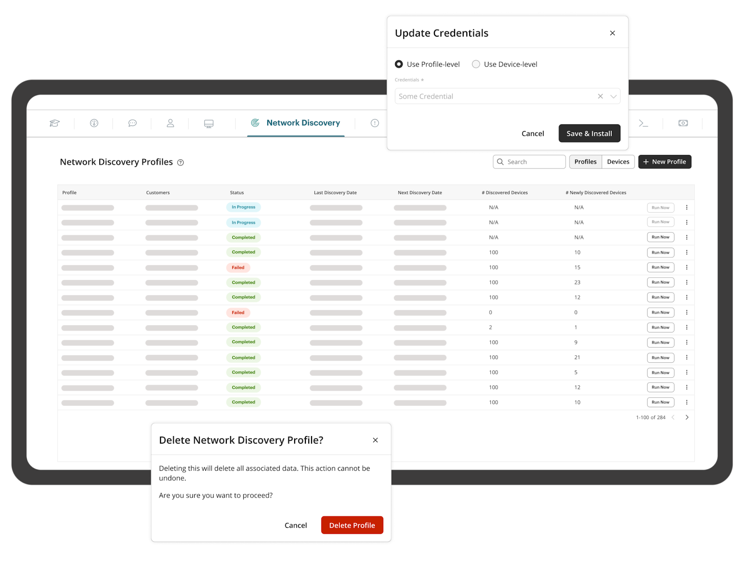Click the user profile icon in navigation
Screen dimensions: 753x570
pyautogui.click(x=170, y=123)
